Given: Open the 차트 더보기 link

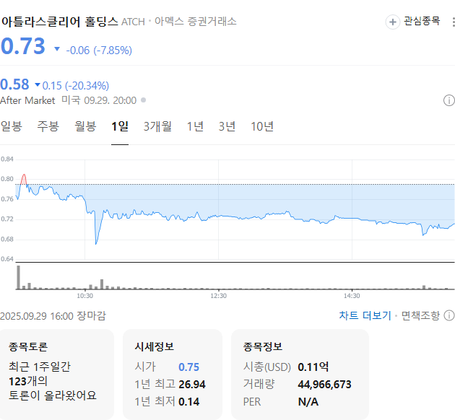Looking at the screenshot, I should click(x=365, y=315).
